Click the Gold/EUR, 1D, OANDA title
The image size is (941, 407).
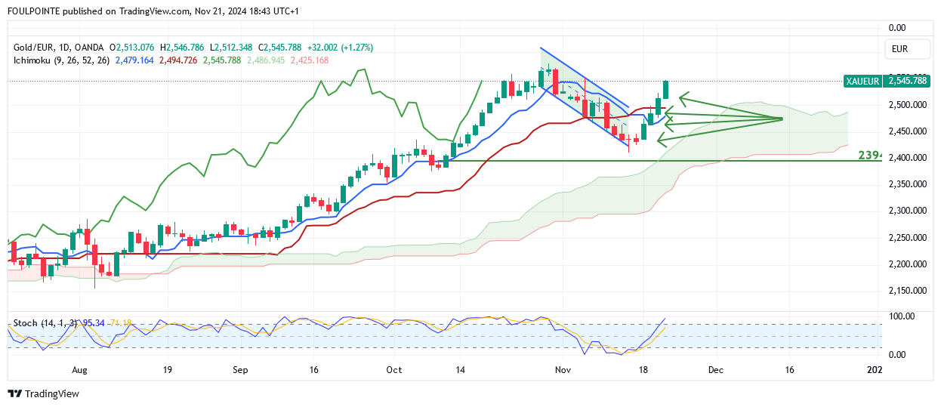[60, 48]
